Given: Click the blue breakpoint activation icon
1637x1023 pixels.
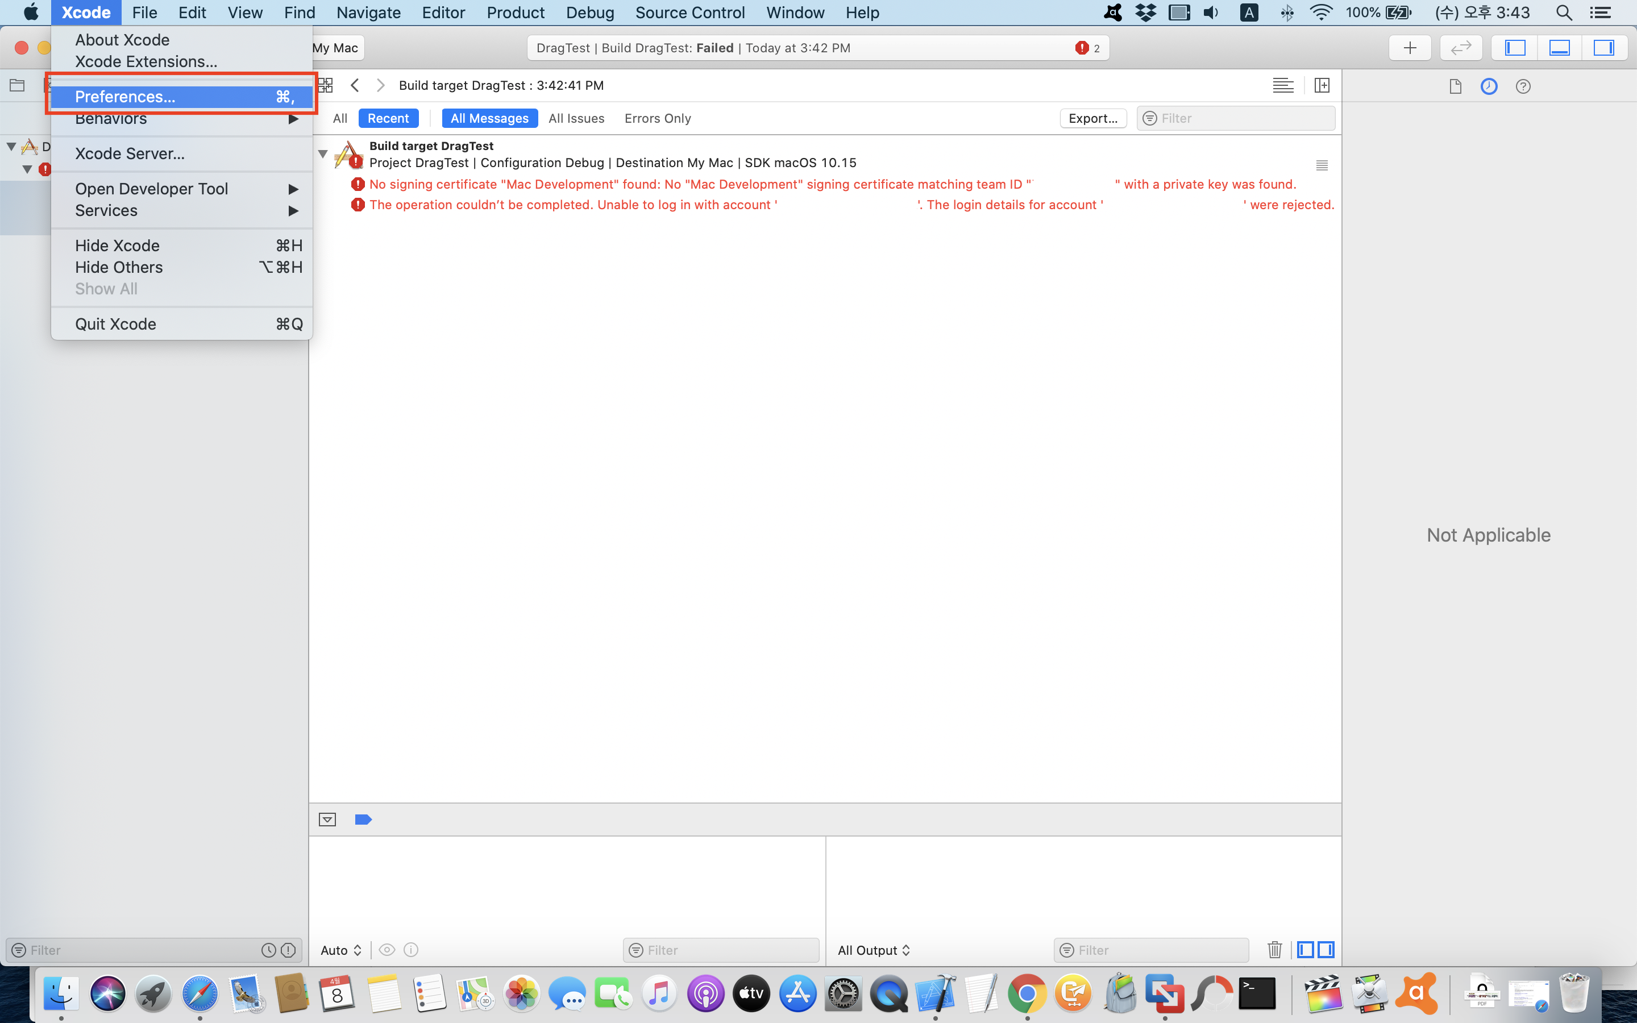Looking at the screenshot, I should [x=363, y=820].
